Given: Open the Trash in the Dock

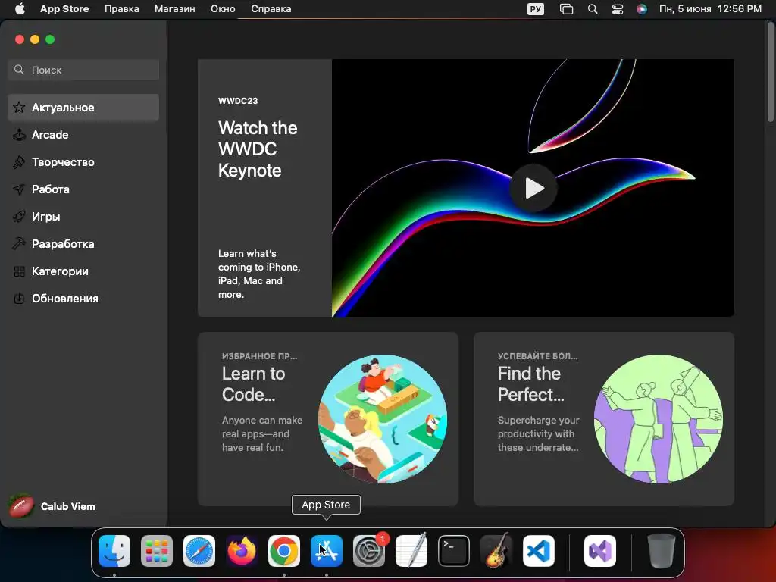Looking at the screenshot, I should tap(661, 551).
